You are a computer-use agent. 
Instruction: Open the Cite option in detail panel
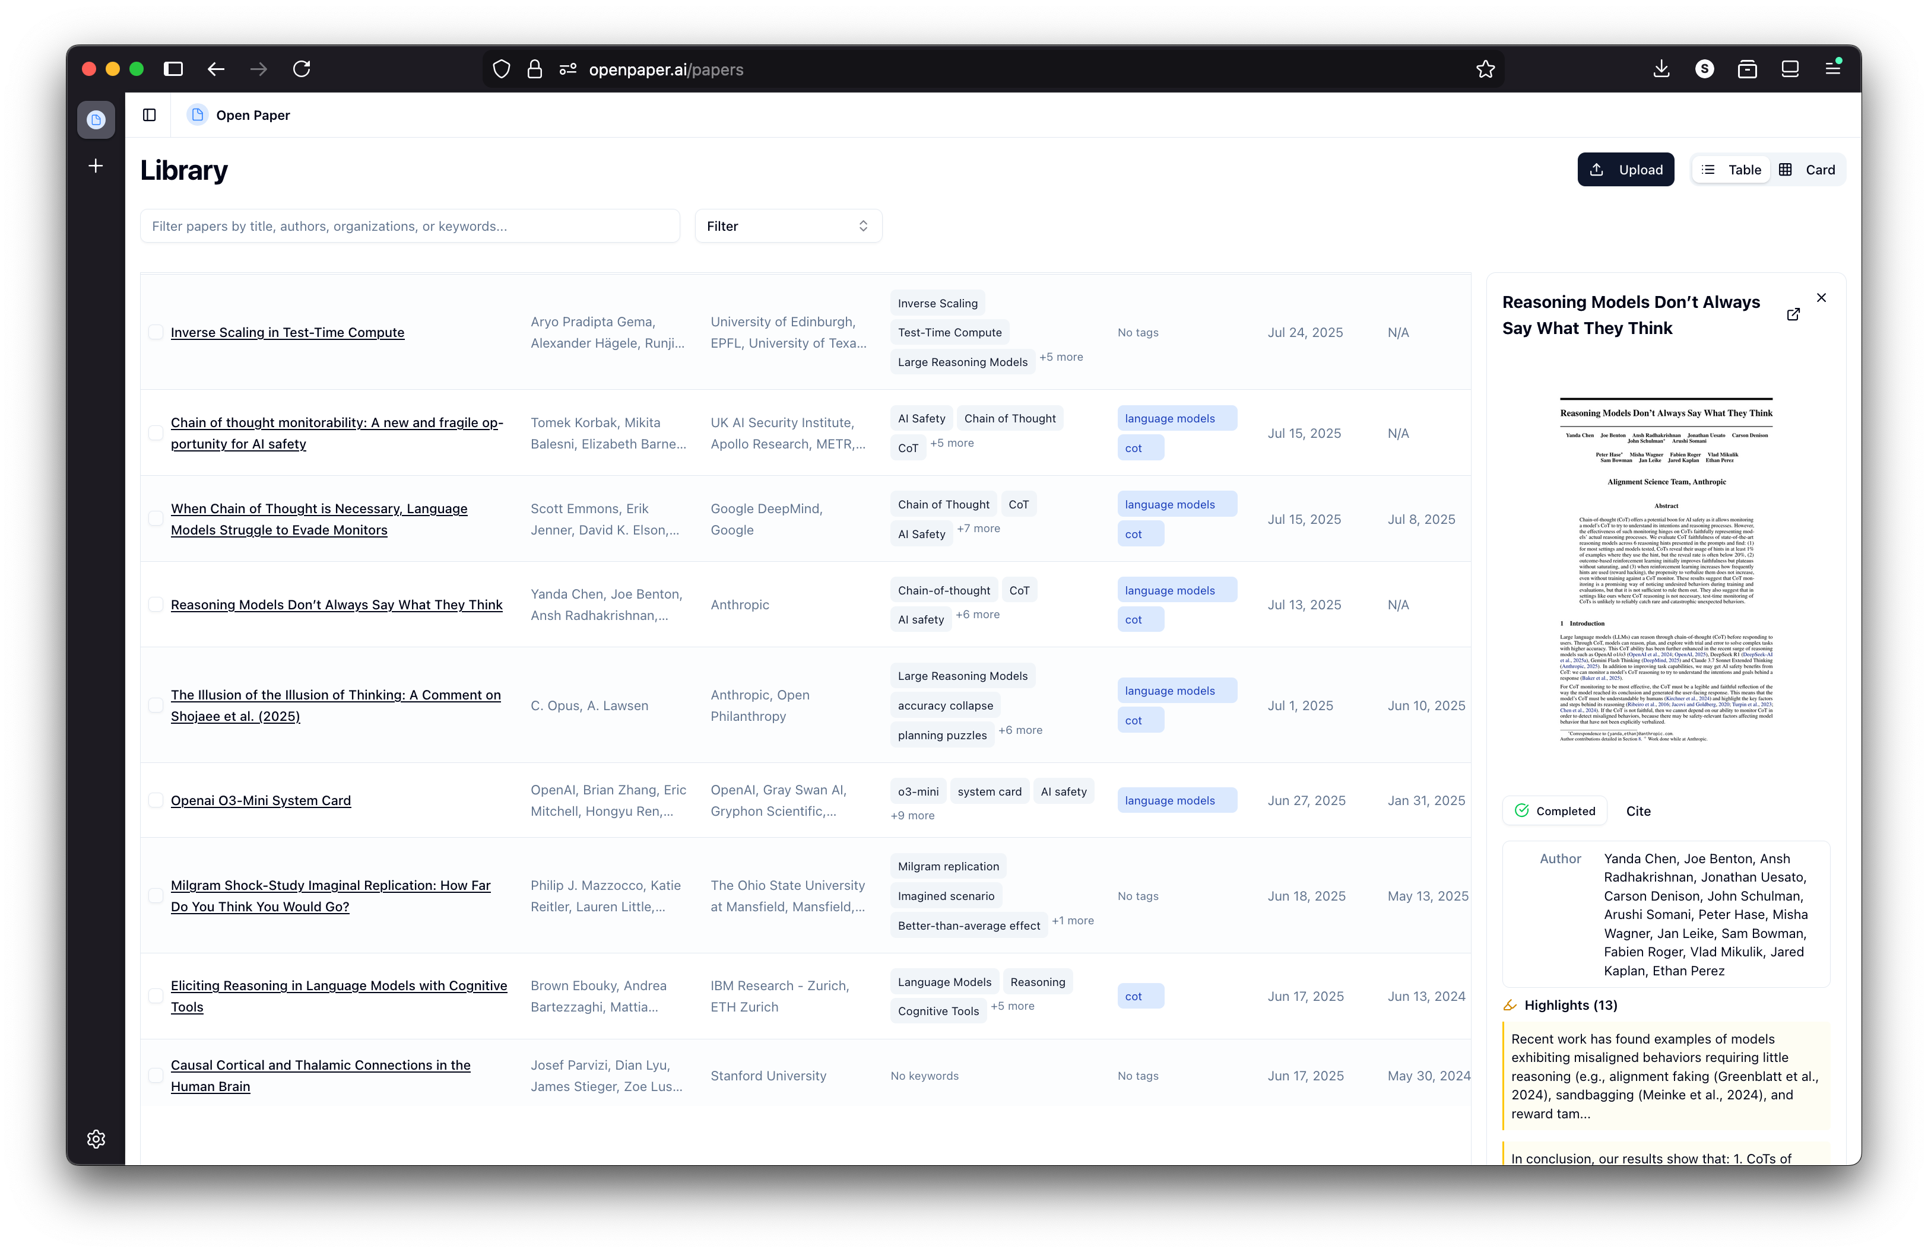pyautogui.click(x=1638, y=810)
